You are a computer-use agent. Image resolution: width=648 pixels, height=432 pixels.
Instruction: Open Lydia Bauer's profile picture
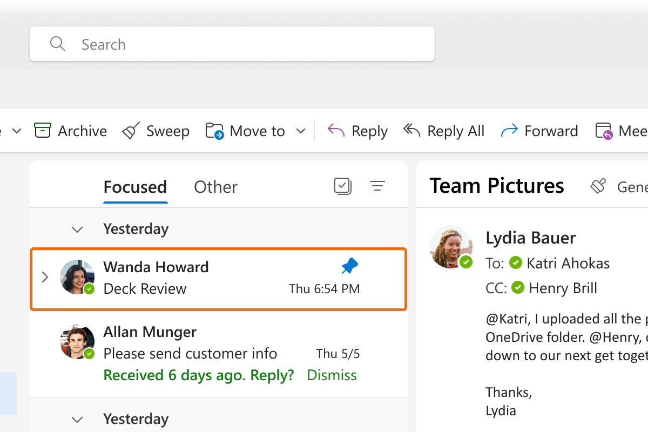pos(450,246)
